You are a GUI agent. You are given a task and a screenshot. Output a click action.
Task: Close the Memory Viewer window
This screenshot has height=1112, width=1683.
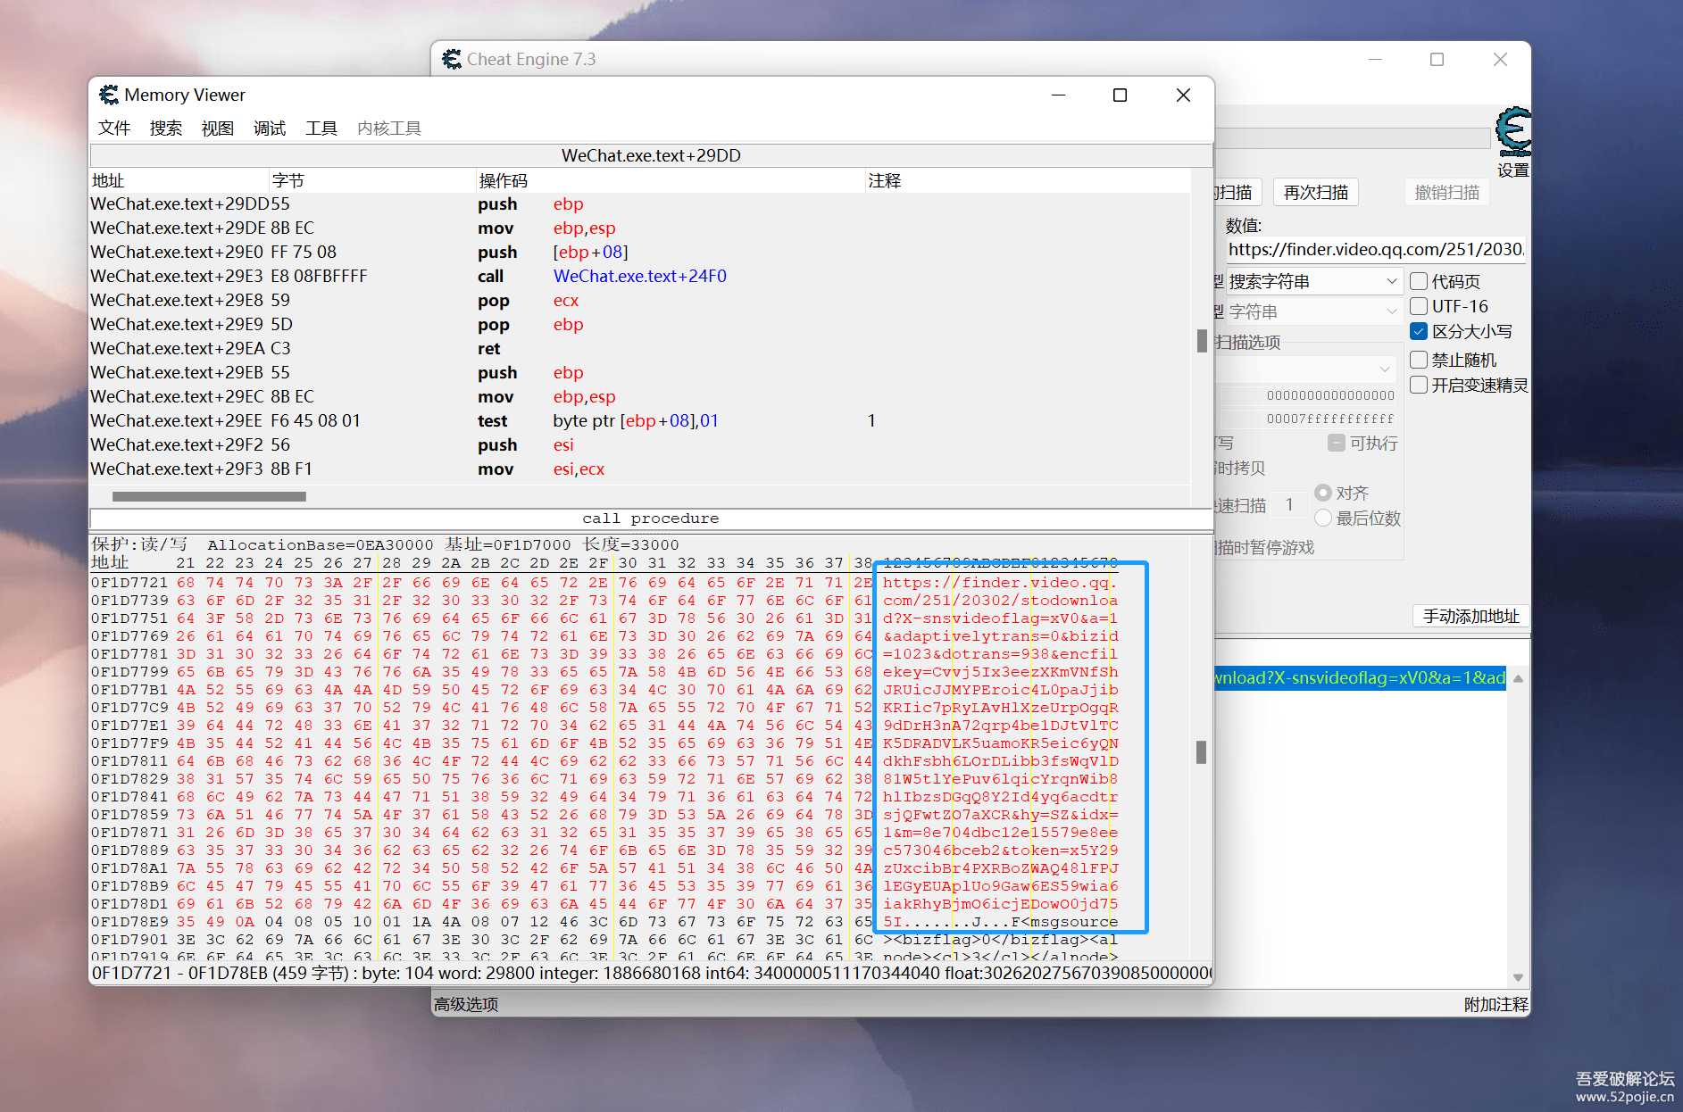coord(1183,95)
